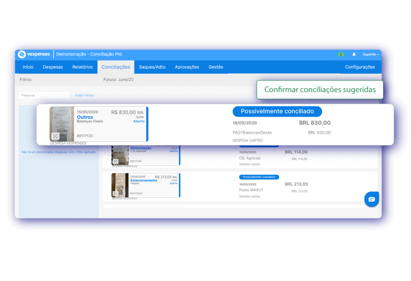Focus the Pesquisar search field

coord(44,95)
